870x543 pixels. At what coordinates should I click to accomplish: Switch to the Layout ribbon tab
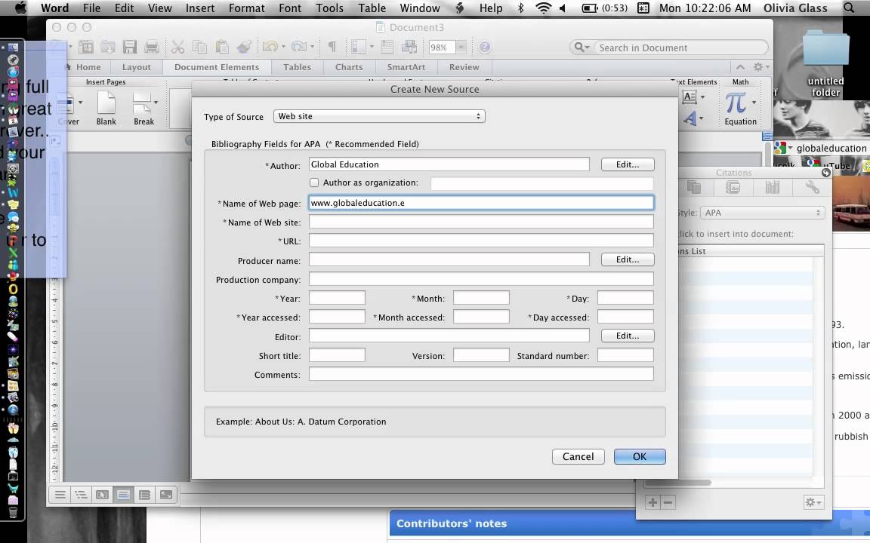(x=136, y=67)
